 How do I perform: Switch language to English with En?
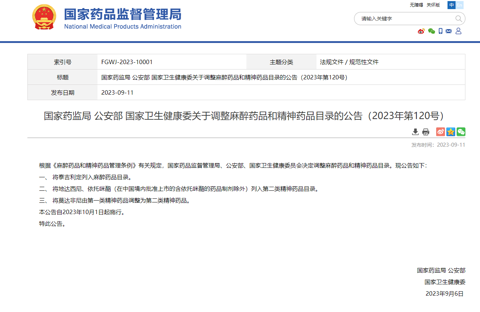pyautogui.click(x=460, y=5)
